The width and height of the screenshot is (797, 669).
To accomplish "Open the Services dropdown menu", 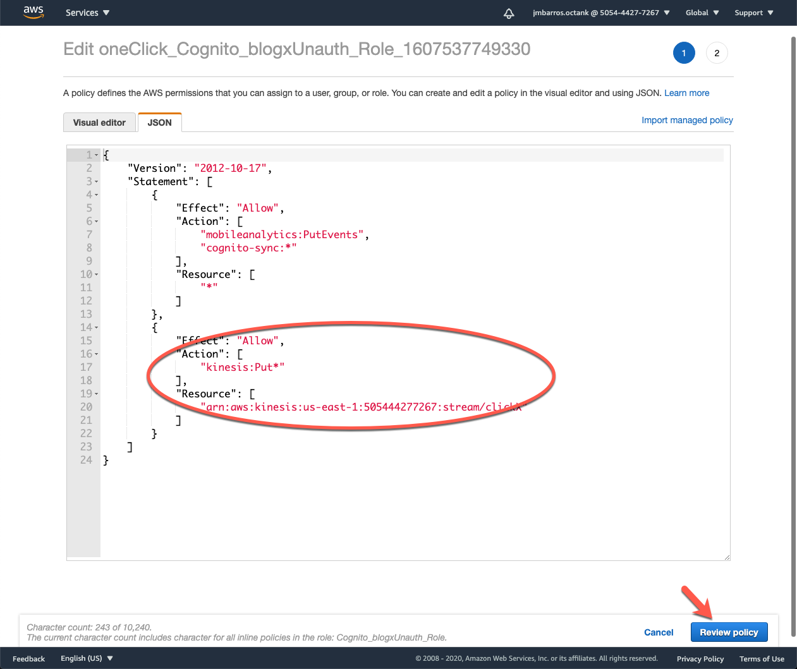I will pos(88,13).
